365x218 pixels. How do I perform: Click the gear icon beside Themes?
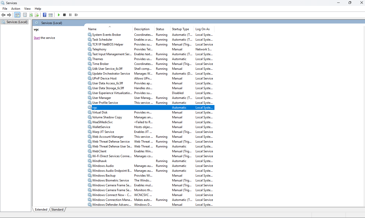[x=90, y=59]
